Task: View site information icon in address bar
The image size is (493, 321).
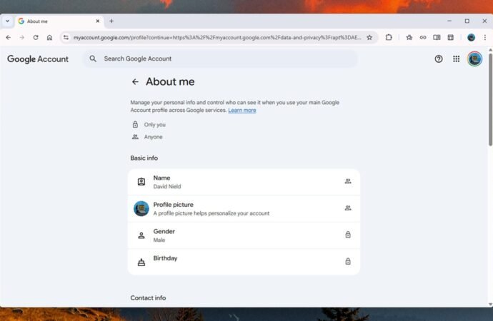Action: 66,37
